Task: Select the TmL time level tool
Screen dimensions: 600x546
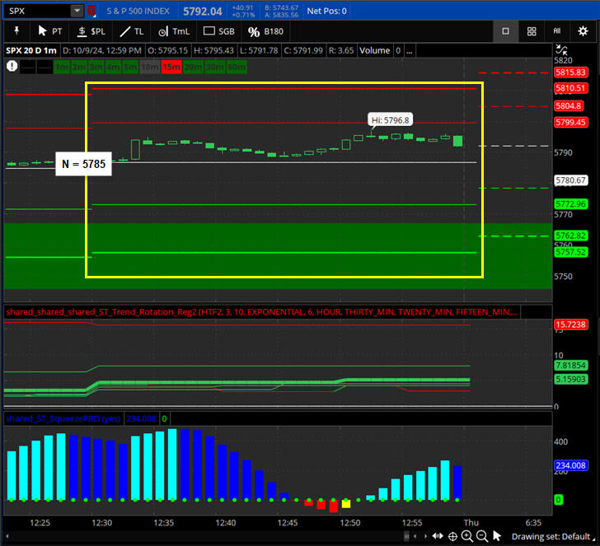Action: pos(173,31)
